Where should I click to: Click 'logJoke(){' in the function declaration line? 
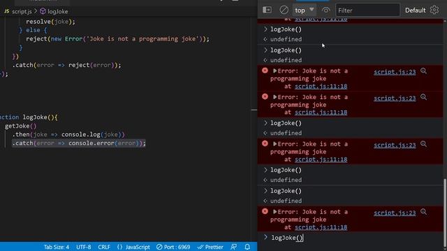coord(40,117)
